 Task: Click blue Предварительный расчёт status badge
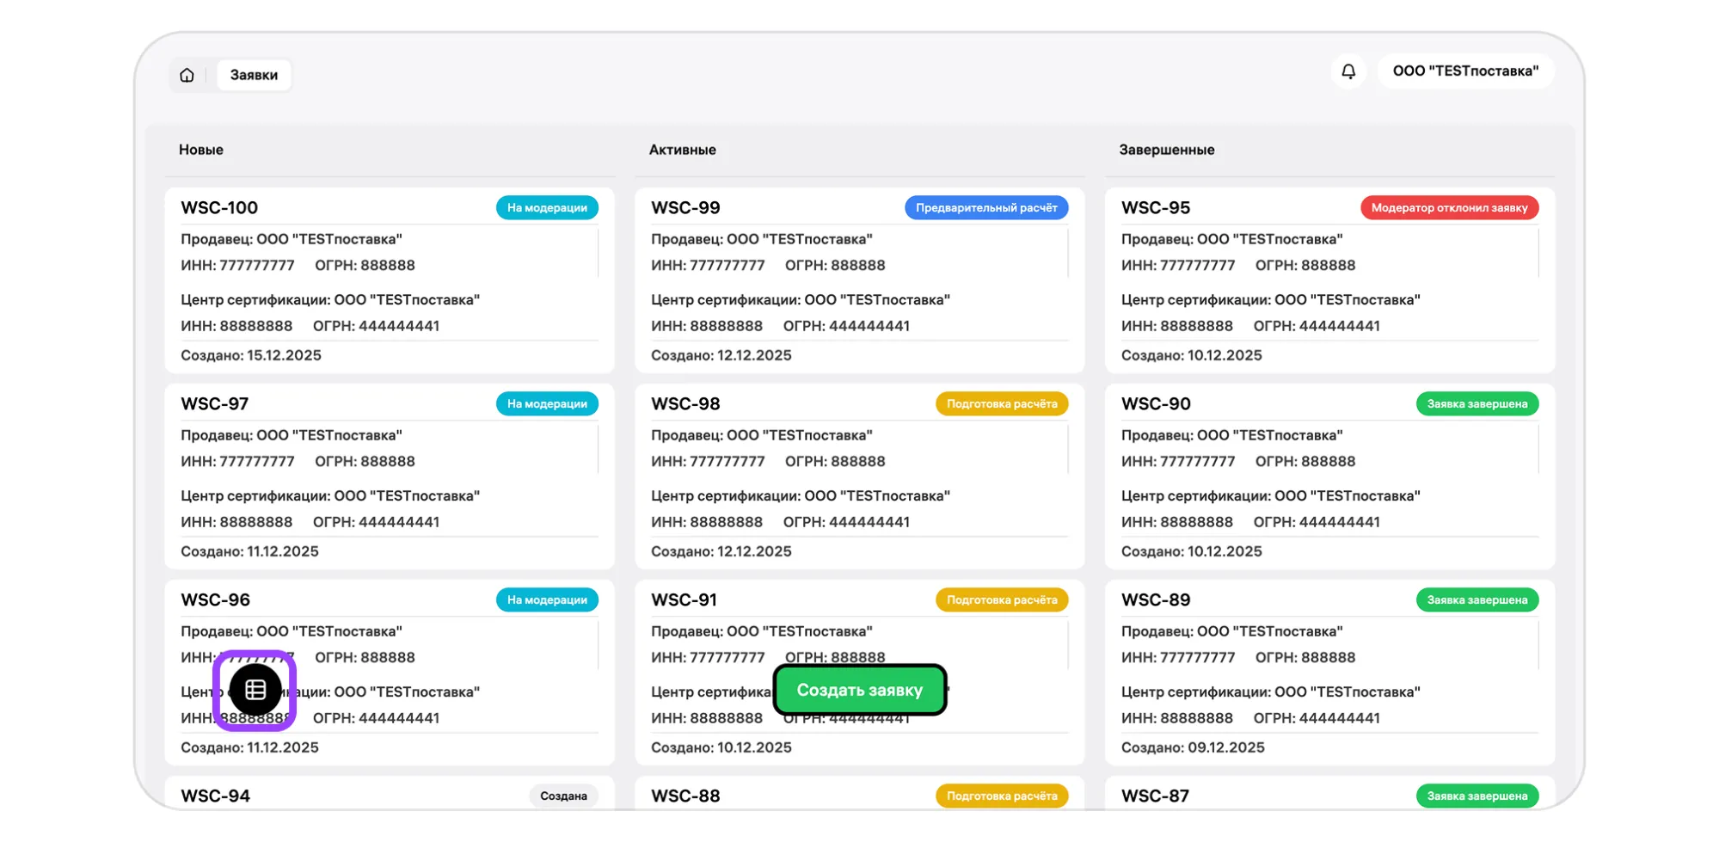[985, 208]
